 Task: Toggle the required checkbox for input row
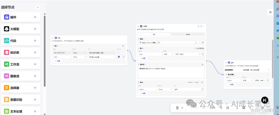[119, 57]
